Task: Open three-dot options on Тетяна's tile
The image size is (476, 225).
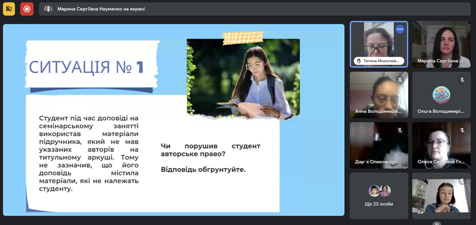Action: pyautogui.click(x=400, y=29)
